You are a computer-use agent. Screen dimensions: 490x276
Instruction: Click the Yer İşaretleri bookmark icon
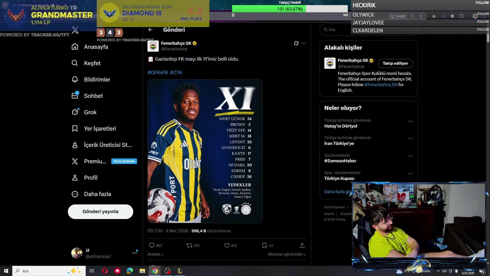tap(75, 128)
